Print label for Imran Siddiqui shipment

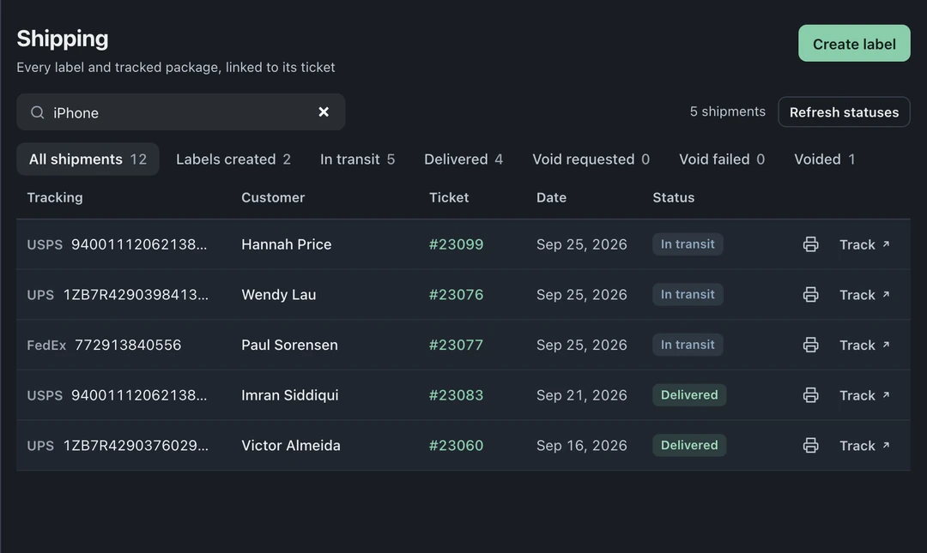810,395
